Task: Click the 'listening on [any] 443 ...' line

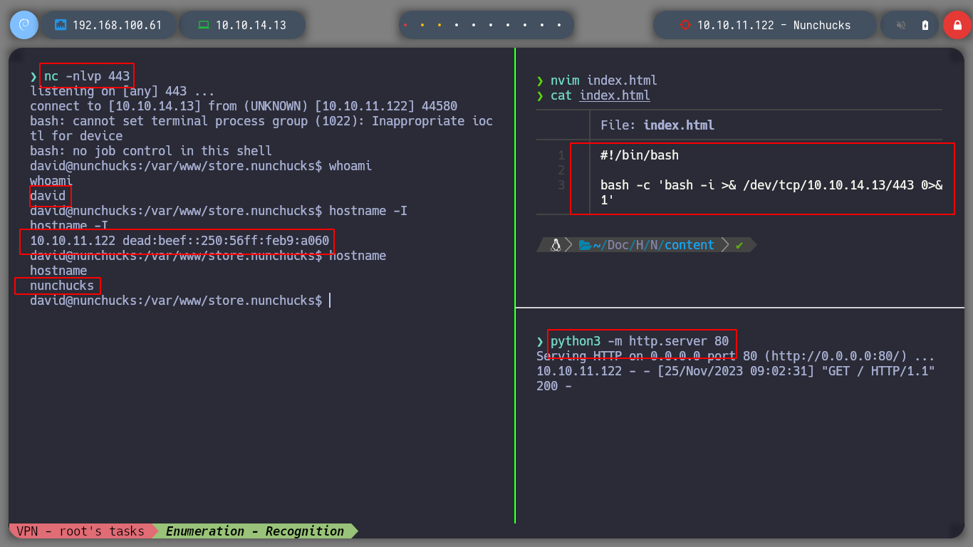Action: tap(123, 91)
